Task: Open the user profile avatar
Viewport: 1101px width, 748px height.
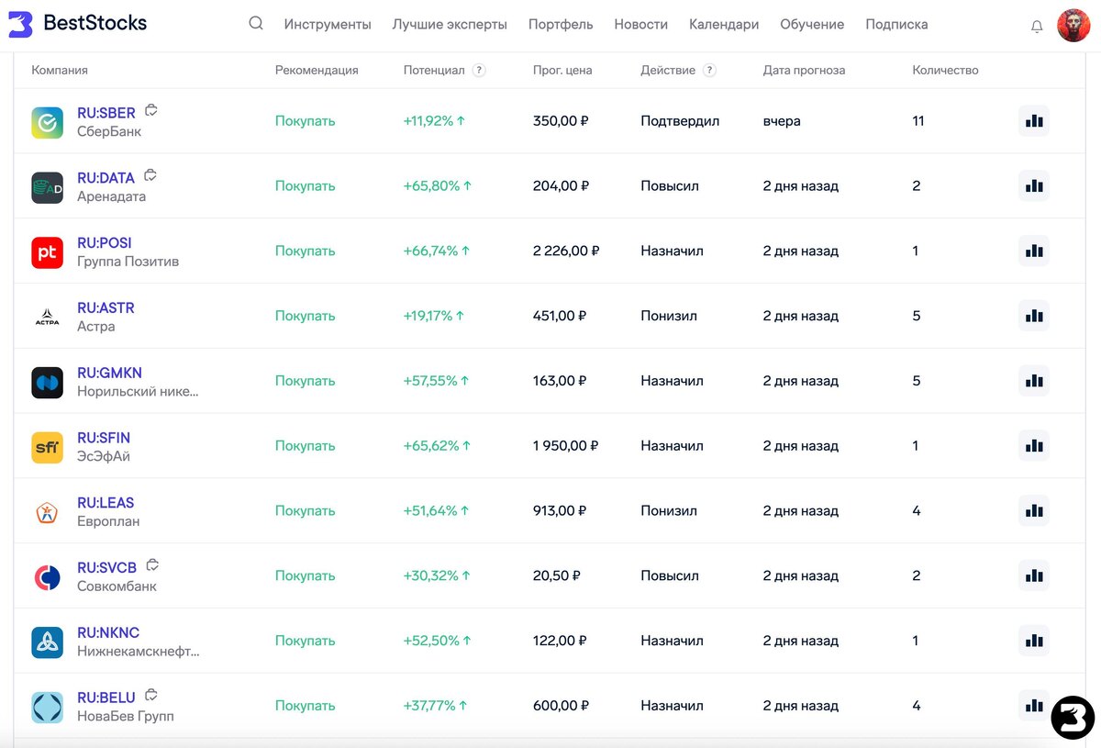Action: coord(1073,26)
